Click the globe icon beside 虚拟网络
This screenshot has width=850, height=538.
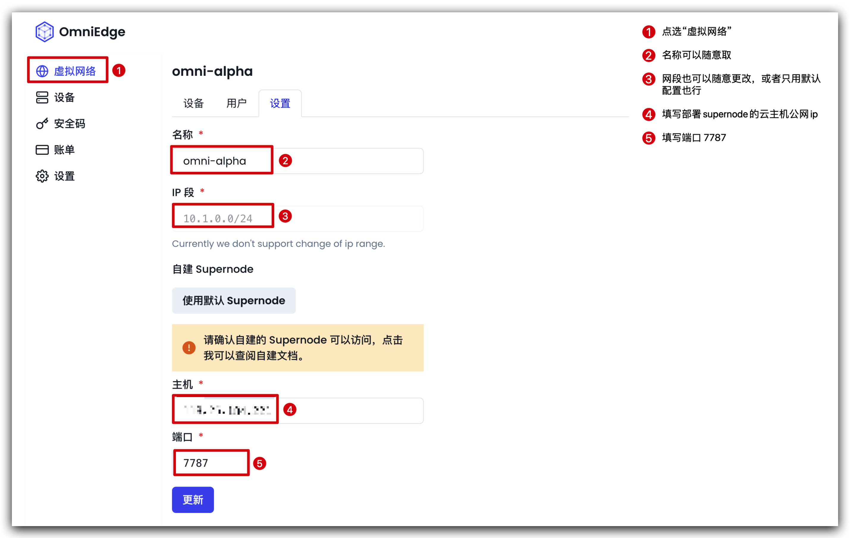[42, 71]
